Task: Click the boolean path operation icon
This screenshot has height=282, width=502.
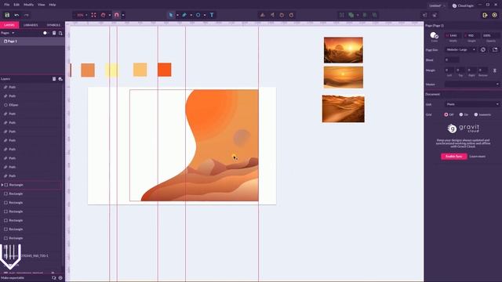Action: 351,15
